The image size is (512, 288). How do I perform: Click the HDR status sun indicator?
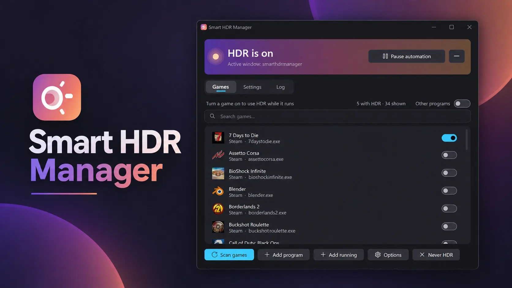point(216,57)
